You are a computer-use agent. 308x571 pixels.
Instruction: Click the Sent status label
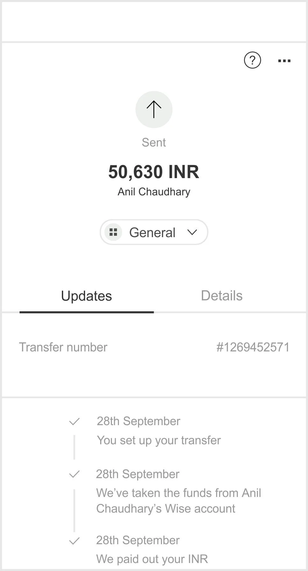click(154, 142)
